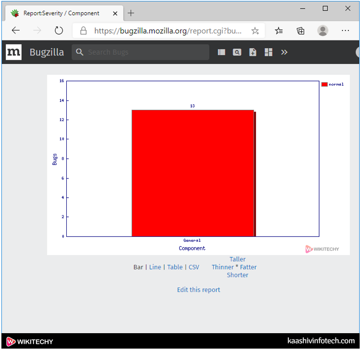Open the dashboard grid icon
Image resolution: width=362 pixels, height=350 pixels.
tap(268, 52)
